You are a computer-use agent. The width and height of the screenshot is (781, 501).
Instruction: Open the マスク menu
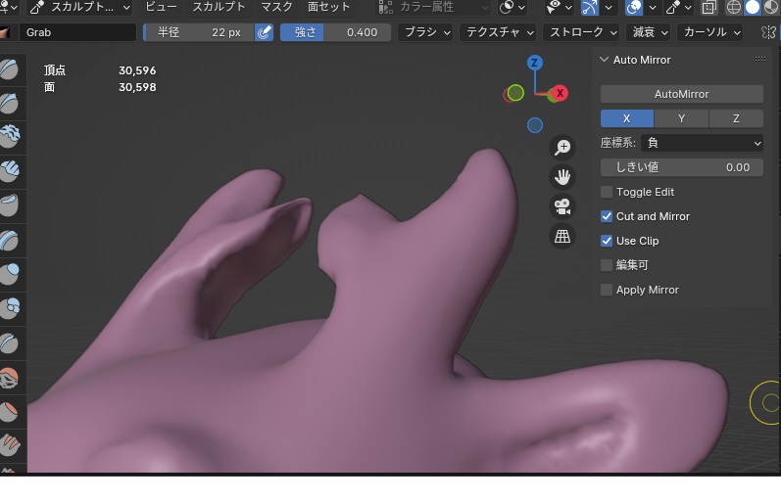click(x=276, y=7)
